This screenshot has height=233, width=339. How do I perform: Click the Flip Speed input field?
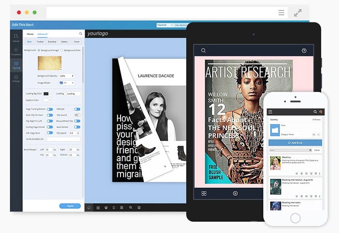(x=73, y=133)
